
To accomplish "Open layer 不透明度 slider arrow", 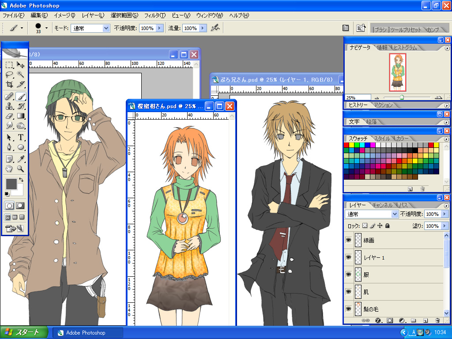I will tap(444, 214).
